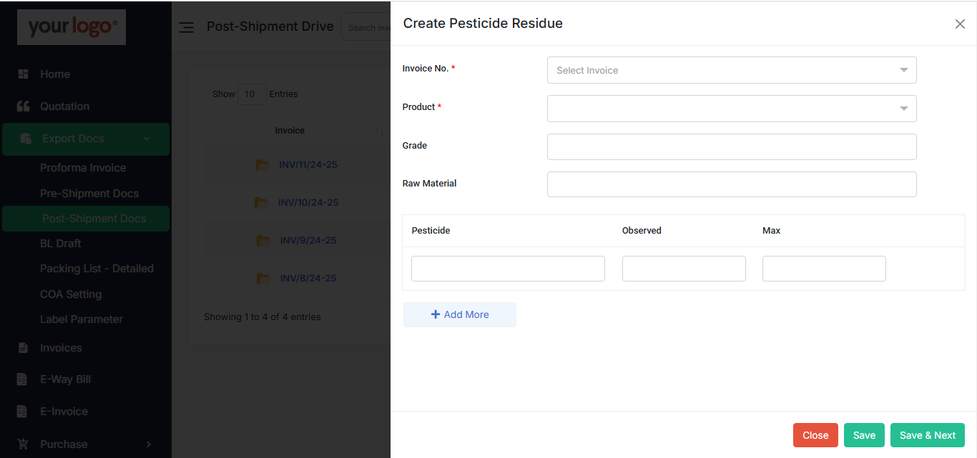Viewport: 977px width, 458px height.
Task: Open E-Invoice in the sidebar
Action: coord(64,412)
